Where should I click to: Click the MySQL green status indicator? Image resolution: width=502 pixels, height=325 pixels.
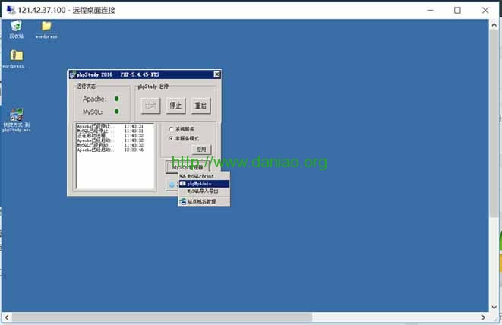117,112
